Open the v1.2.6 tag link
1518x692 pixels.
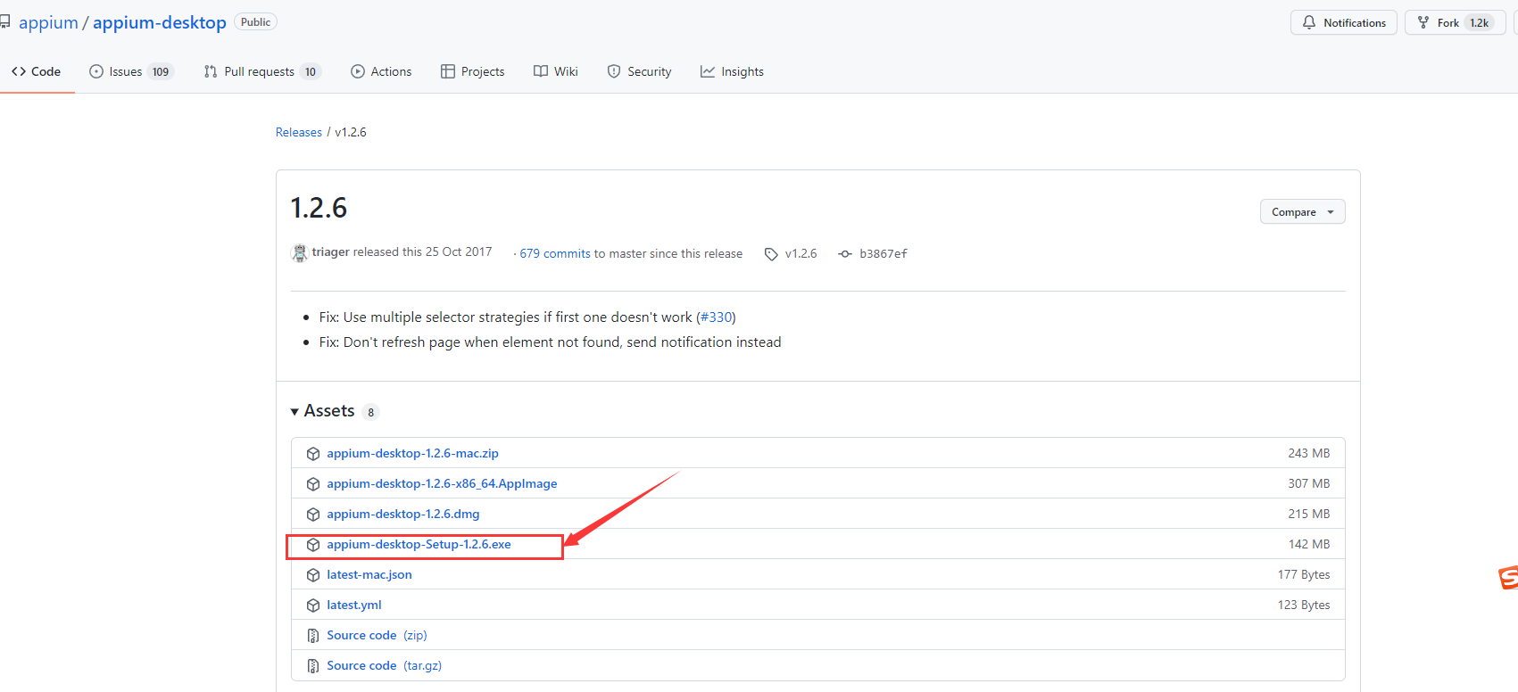point(800,253)
